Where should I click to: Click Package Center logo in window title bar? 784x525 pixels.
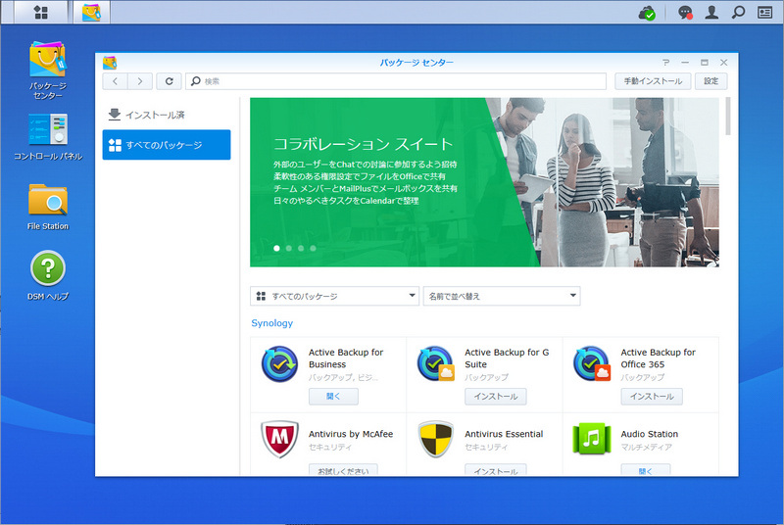coord(110,63)
